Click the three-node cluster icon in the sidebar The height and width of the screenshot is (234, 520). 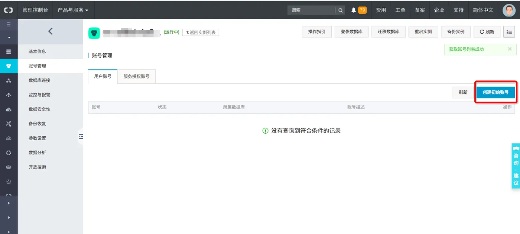pos(9,80)
